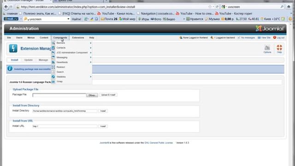Image resolution: width=295 pixels, height=166 pixels.
Task: Open the Content menu
Action: tap(44, 38)
